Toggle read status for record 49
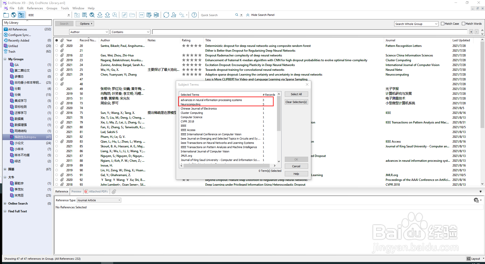 point(57,89)
